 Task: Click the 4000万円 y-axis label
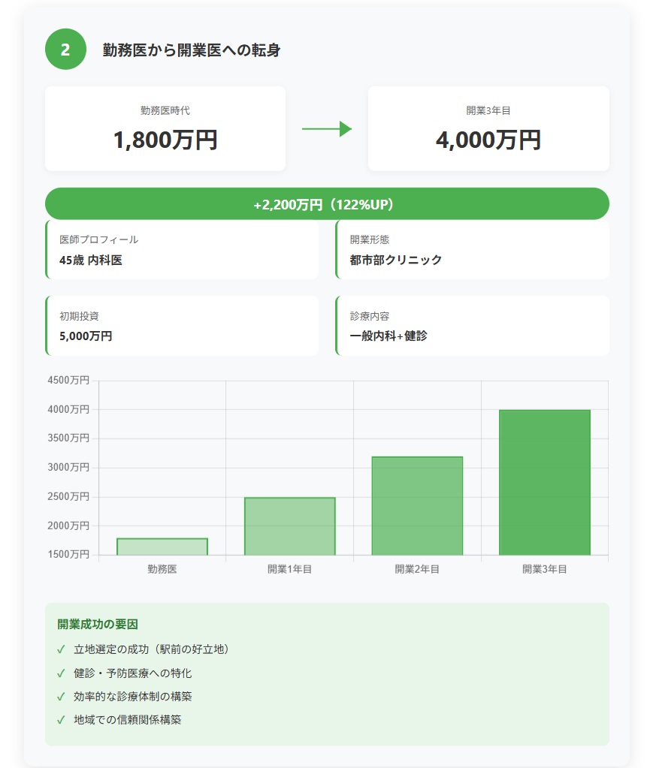[68, 409]
